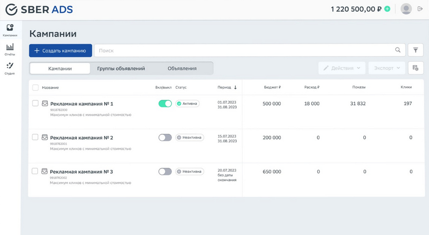This screenshot has width=429, height=235.
Task: Click campaign ID 9918782002
Action: click(58, 178)
